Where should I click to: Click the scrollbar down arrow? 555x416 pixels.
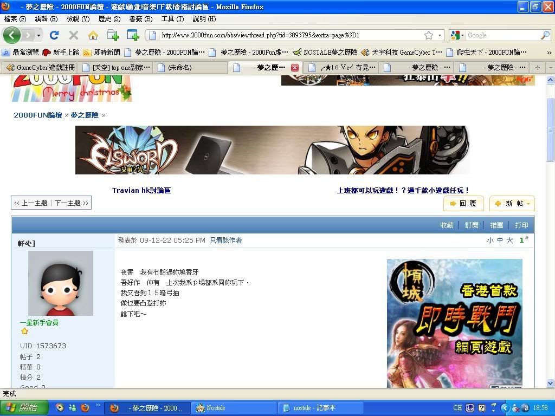(551, 383)
